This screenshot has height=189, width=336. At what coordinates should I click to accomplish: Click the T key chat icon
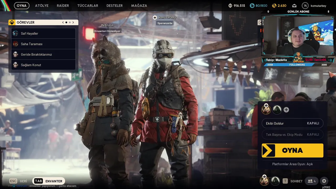point(285,181)
